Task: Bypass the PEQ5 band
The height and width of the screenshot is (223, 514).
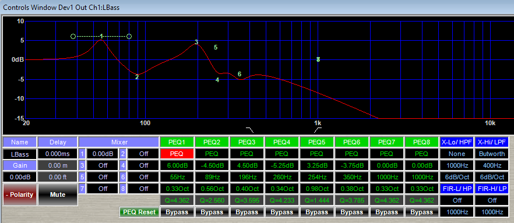Action: pyautogui.click(x=316, y=212)
